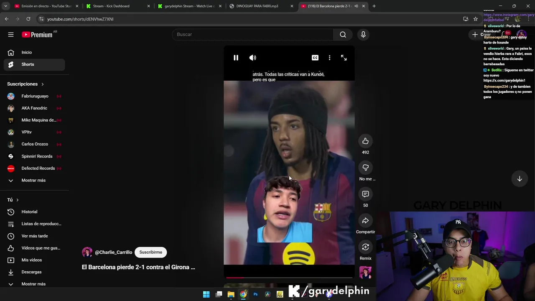Image resolution: width=535 pixels, height=301 pixels.
Task: Go to next Short with down arrow
Action: (x=520, y=179)
